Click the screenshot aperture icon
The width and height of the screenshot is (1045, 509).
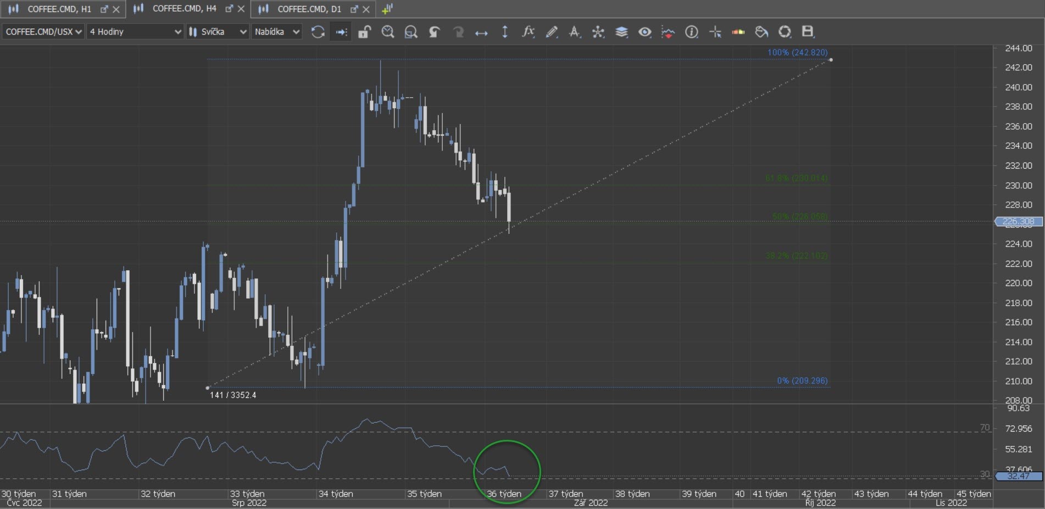(x=785, y=32)
